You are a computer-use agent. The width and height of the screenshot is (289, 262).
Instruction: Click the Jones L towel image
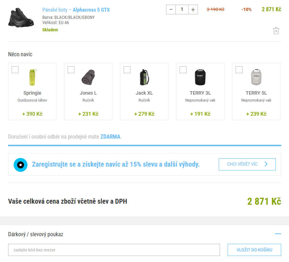(88, 77)
